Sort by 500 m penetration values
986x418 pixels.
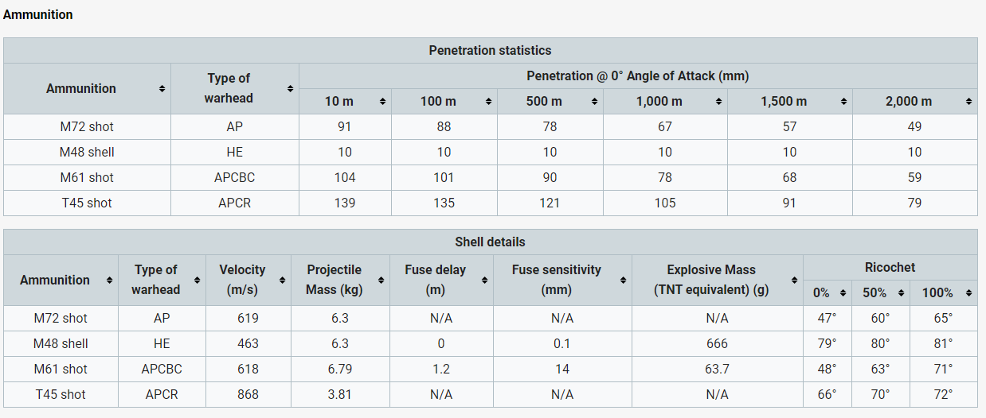click(594, 102)
